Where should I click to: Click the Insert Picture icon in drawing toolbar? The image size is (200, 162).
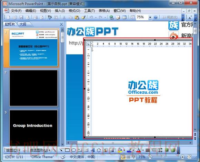(x=112, y=150)
